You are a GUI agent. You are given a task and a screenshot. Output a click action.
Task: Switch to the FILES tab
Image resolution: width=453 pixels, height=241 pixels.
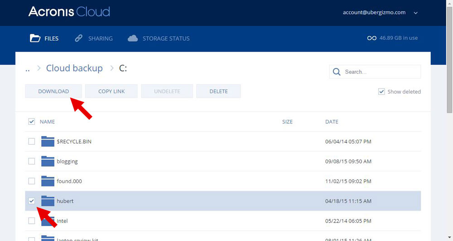(52, 38)
